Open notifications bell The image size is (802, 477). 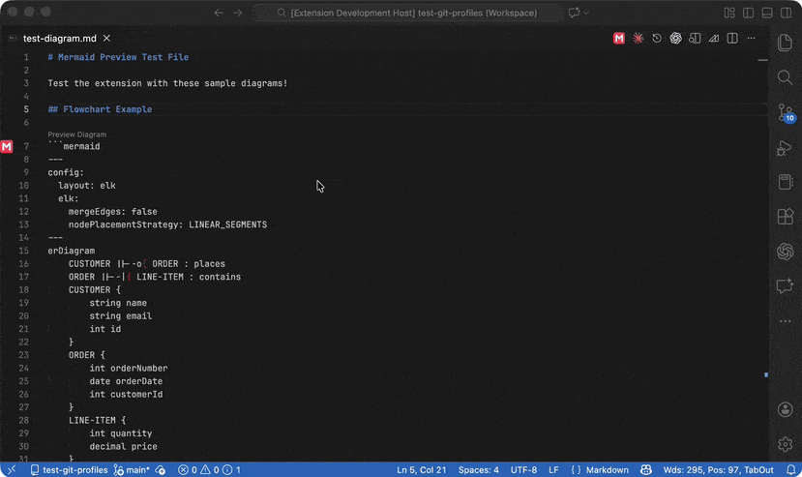[x=790, y=470]
